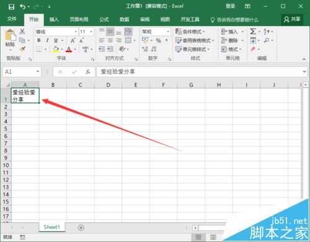
Task: Insert function via fx button
Action: (88, 72)
